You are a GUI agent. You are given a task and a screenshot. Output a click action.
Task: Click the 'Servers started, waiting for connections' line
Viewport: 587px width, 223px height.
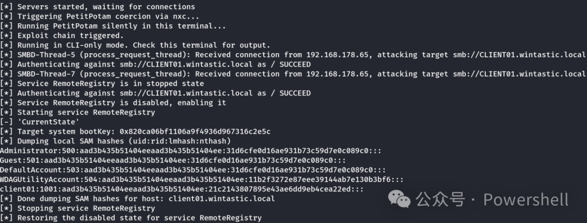tap(97, 6)
